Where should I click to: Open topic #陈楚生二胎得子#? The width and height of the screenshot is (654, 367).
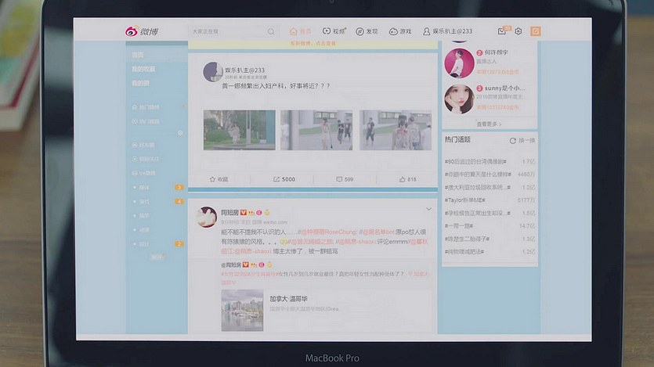pyautogui.click(x=467, y=239)
